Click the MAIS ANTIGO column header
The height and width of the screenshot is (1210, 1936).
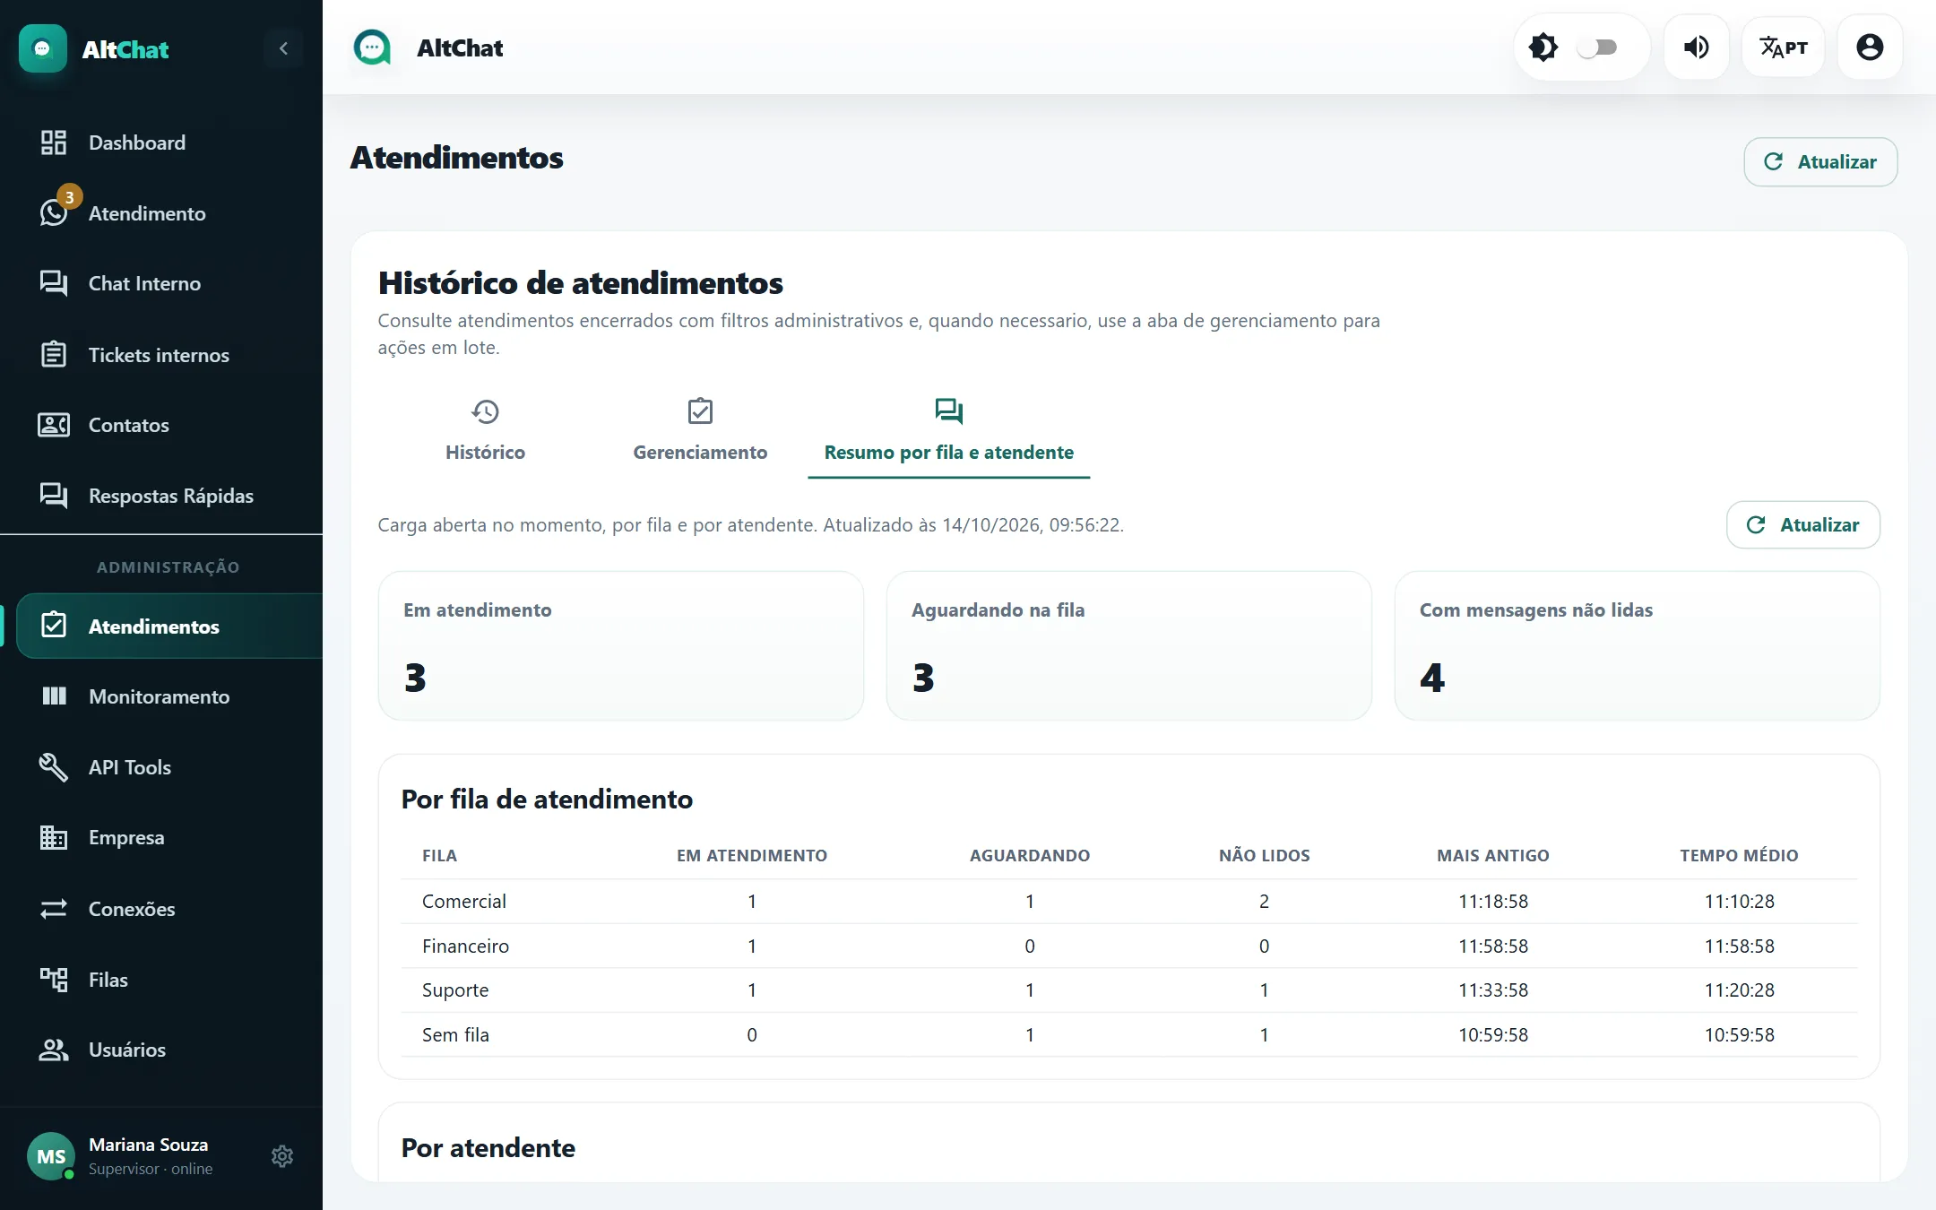pyautogui.click(x=1493, y=856)
